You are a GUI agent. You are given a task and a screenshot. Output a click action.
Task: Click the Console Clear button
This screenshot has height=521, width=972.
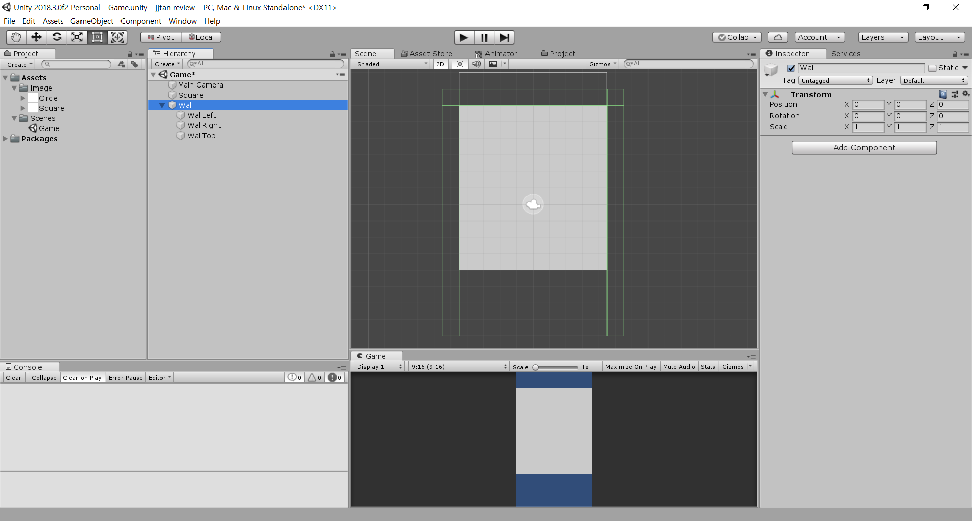(x=14, y=377)
